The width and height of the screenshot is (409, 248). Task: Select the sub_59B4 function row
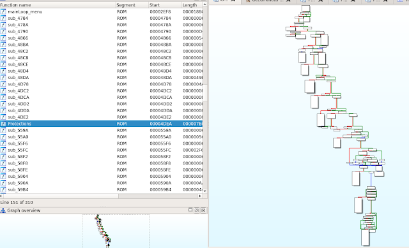click(x=101, y=190)
